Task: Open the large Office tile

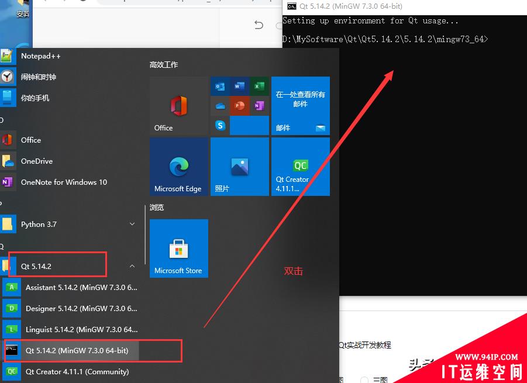Action: pyautogui.click(x=179, y=106)
